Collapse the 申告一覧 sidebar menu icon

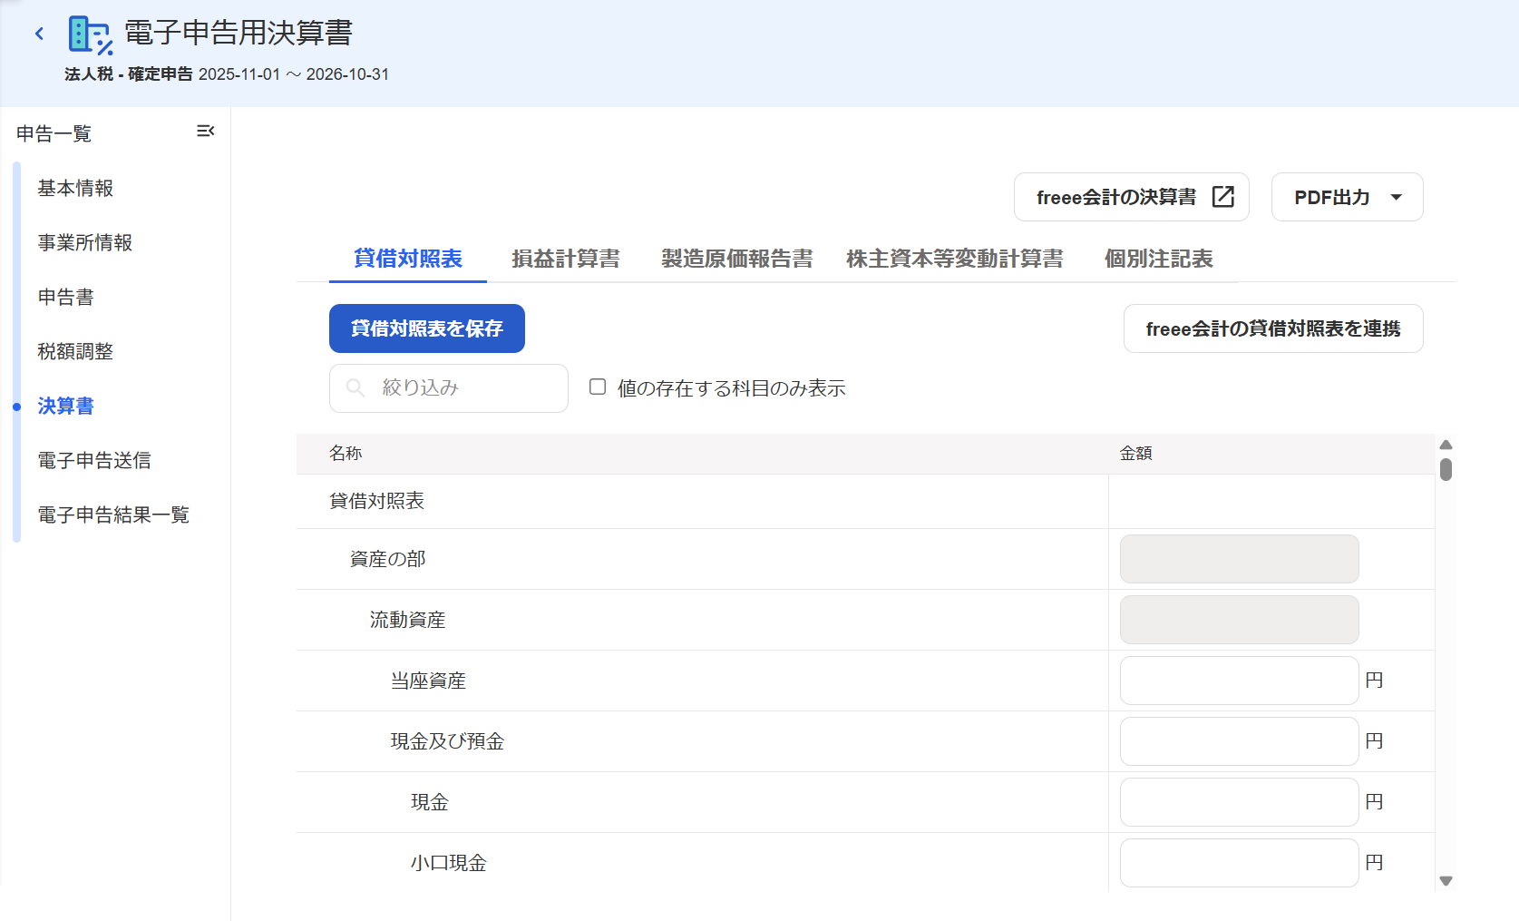[x=206, y=132]
